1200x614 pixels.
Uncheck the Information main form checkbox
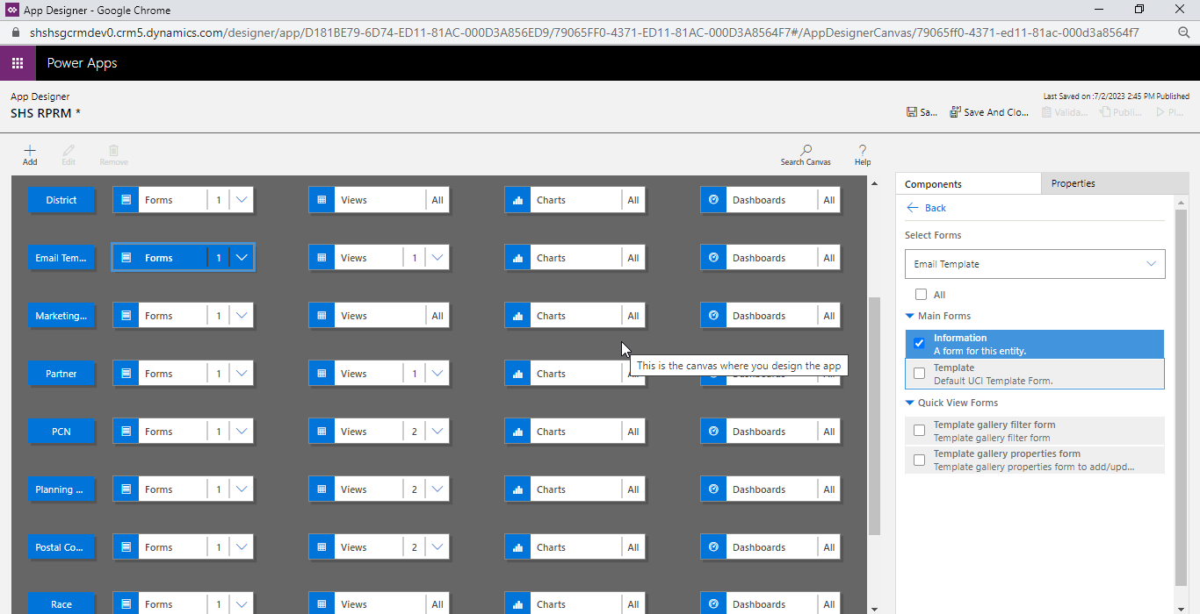919,343
